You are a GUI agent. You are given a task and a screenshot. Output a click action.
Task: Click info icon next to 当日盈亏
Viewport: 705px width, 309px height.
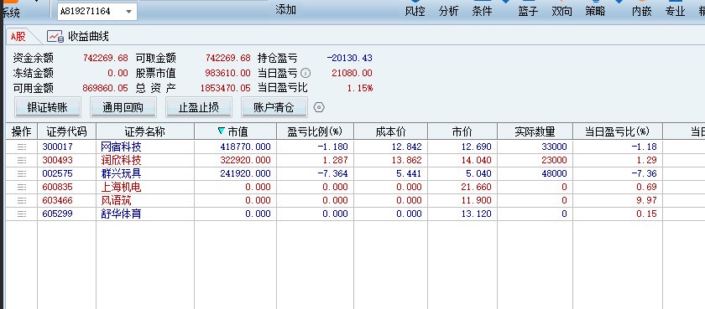(x=305, y=73)
